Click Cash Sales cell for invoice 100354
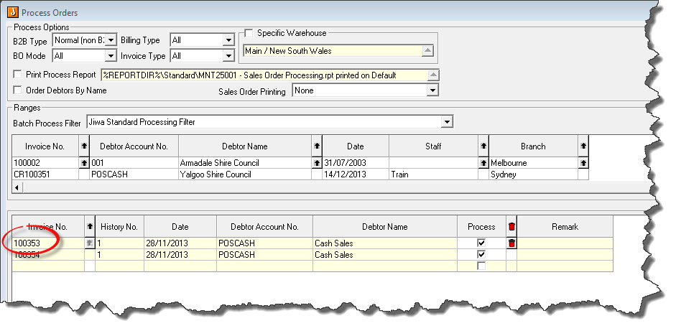This screenshot has width=676, height=331. pos(385,255)
